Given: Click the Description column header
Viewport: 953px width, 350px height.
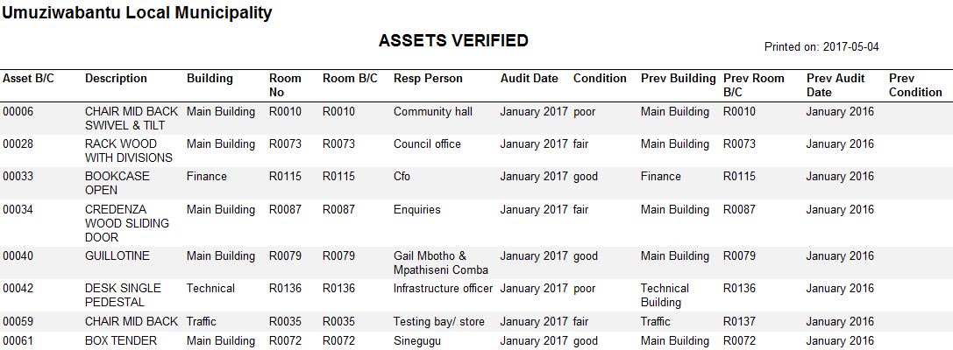Looking at the screenshot, I should pos(116,78).
